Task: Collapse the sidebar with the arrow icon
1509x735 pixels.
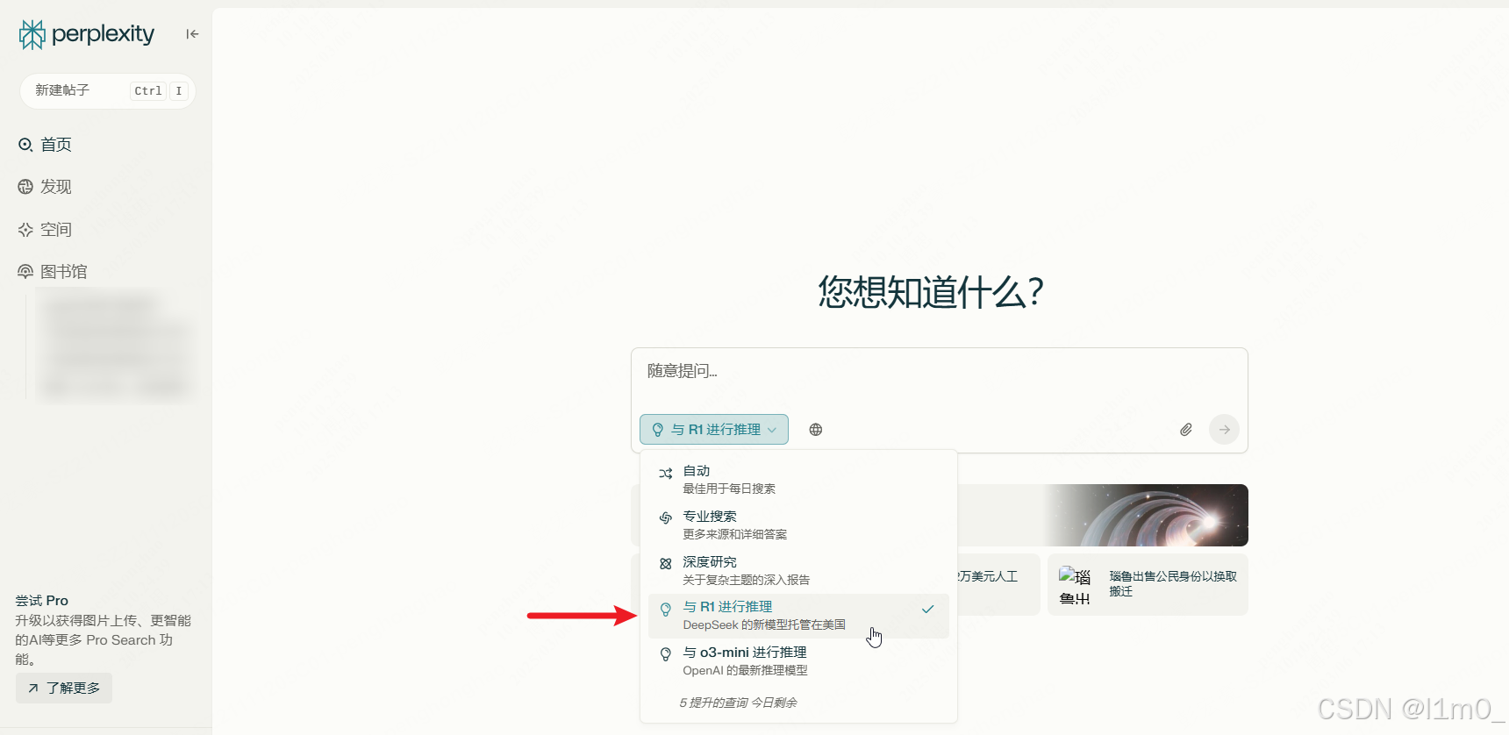Action: (192, 34)
